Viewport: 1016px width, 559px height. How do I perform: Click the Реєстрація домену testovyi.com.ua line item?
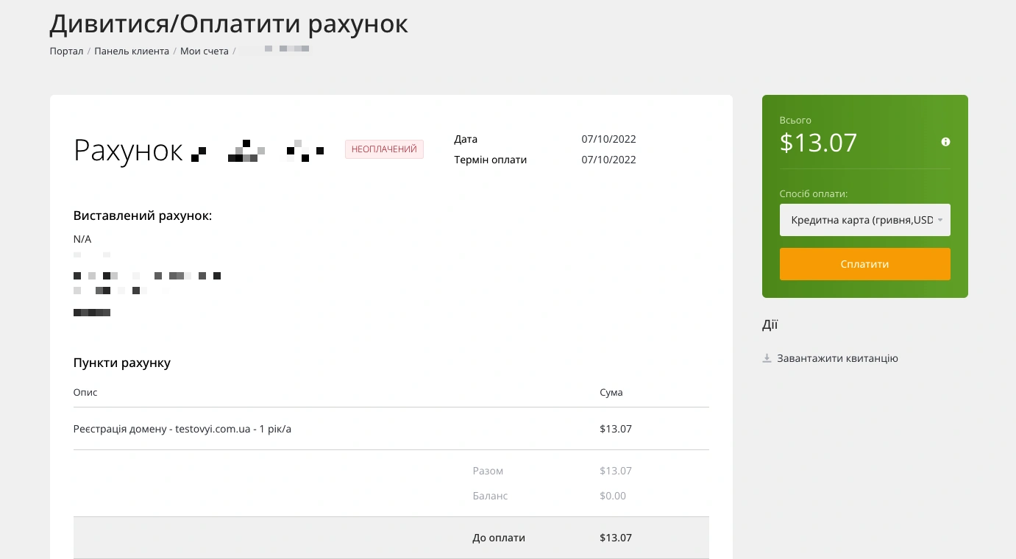click(x=182, y=429)
